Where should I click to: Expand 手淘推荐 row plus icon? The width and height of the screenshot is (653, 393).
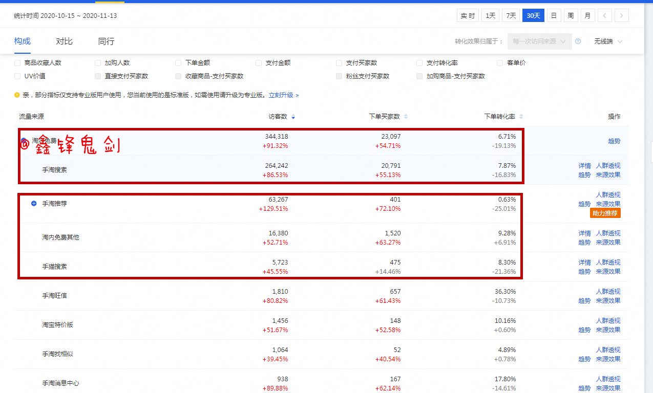click(34, 203)
